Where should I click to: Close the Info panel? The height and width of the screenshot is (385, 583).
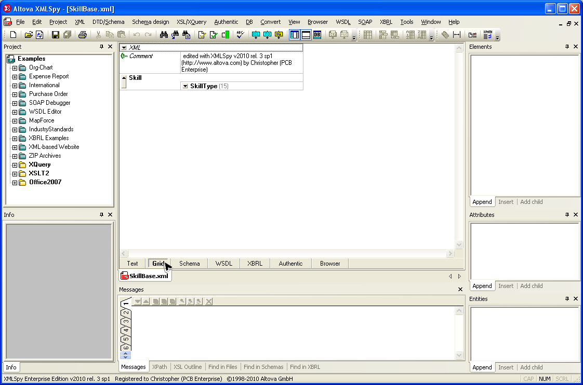(x=110, y=215)
